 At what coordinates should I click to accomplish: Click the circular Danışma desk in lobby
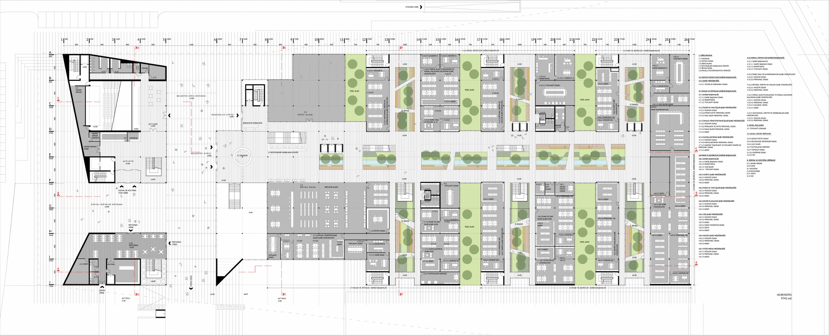[242, 156]
